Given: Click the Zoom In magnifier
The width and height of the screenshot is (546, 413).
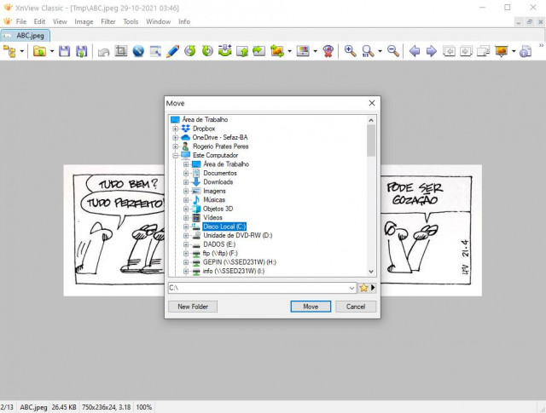Looking at the screenshot, I should click(x=350, y=51).
